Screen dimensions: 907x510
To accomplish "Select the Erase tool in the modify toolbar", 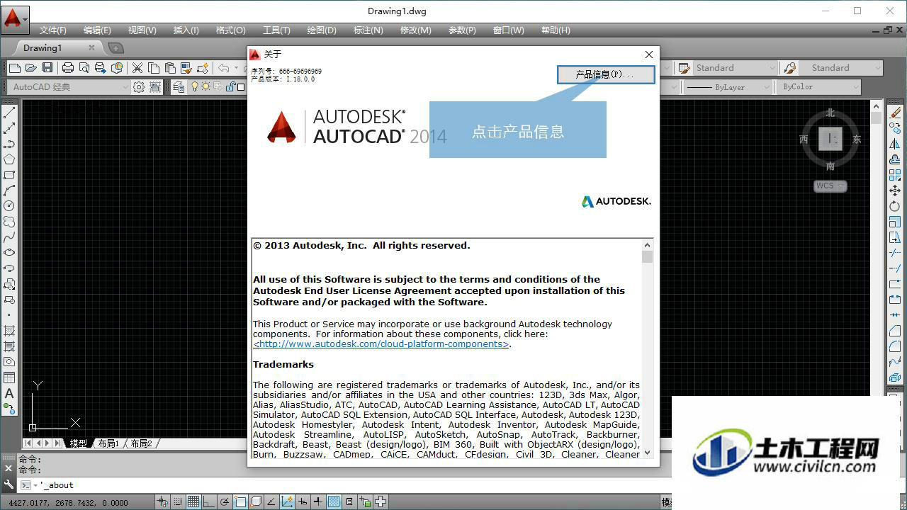I will coord(895,112).
